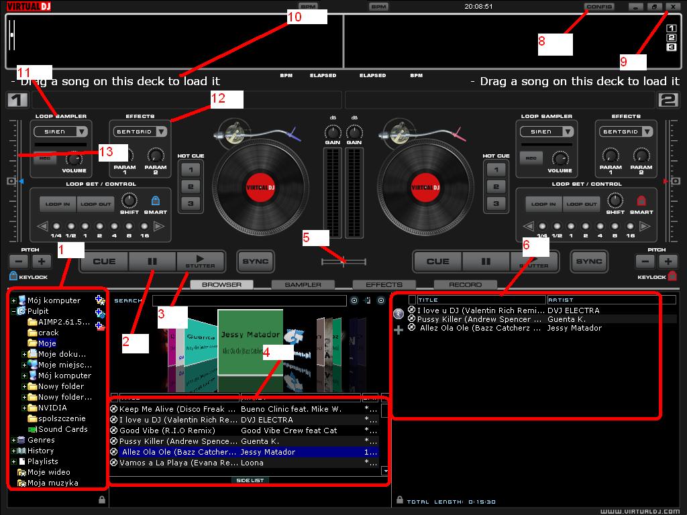The height and width of the screenshot is (515, 687).
Task: Switch to the EFFECTS tab
Action: click(x=384, y=284)
